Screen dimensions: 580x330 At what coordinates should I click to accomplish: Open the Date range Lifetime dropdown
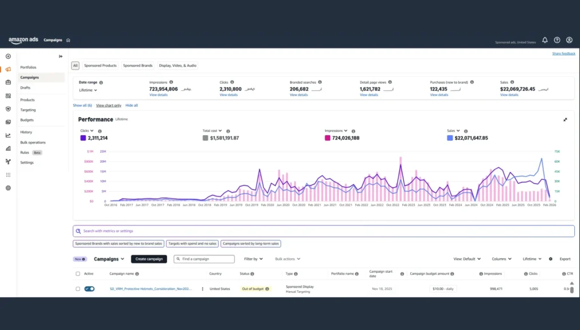(88, 90)
